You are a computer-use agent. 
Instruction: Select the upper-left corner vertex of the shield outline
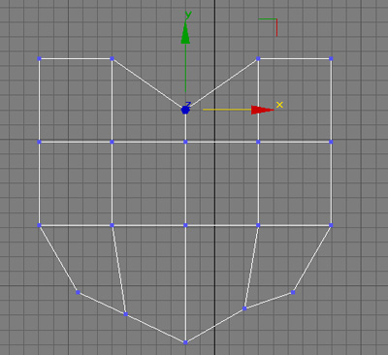[39, 58]
